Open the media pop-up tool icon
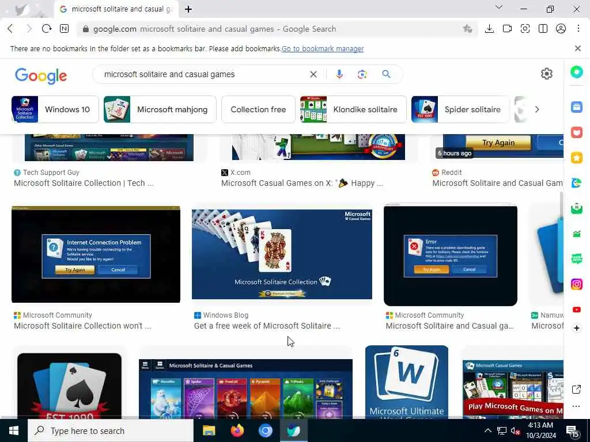This screenshot has width=590, height=442. click(x=507, y=29)
